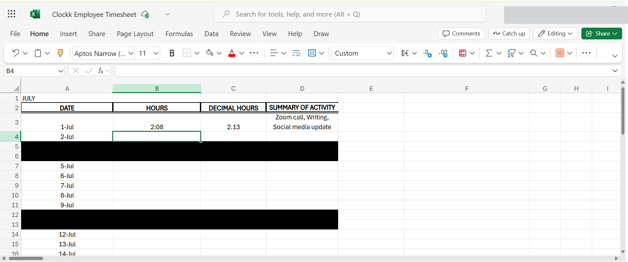
Task: Open the Undo history dropdown arrow
Action: (x=25, y=53)
